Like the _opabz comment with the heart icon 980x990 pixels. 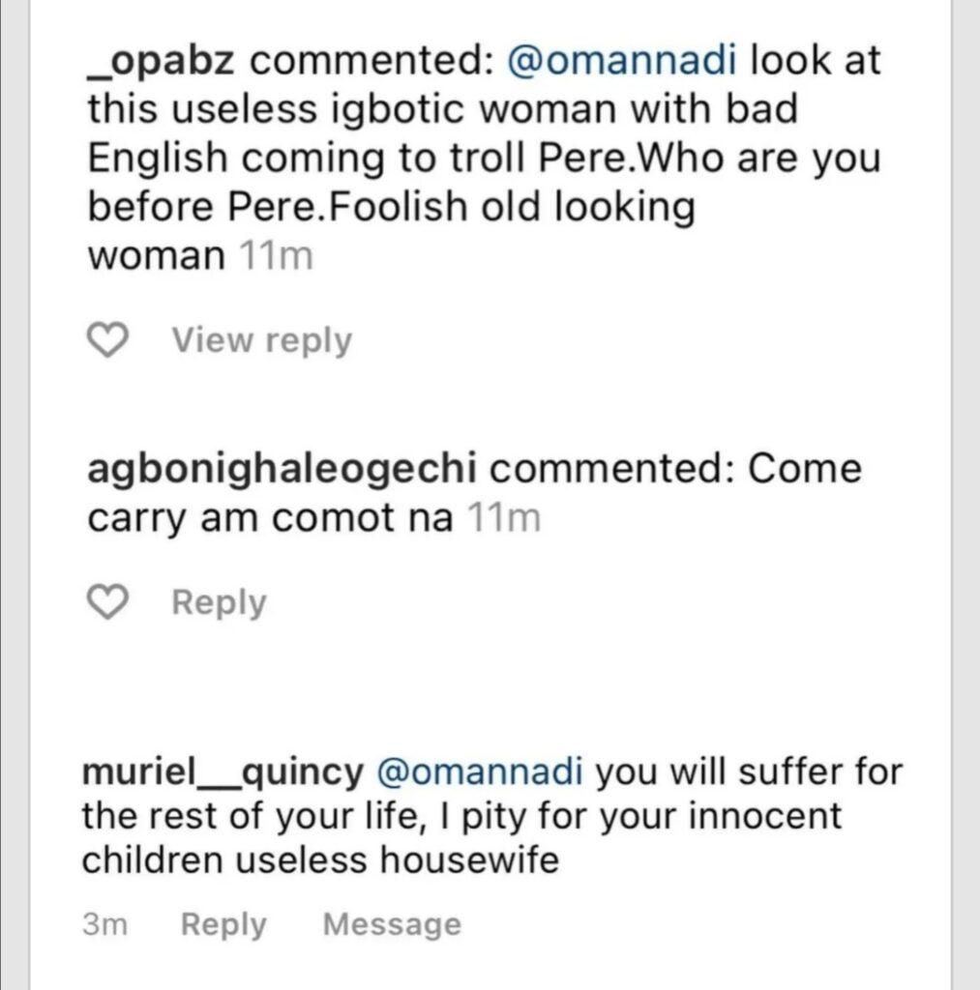pos(108,340)
